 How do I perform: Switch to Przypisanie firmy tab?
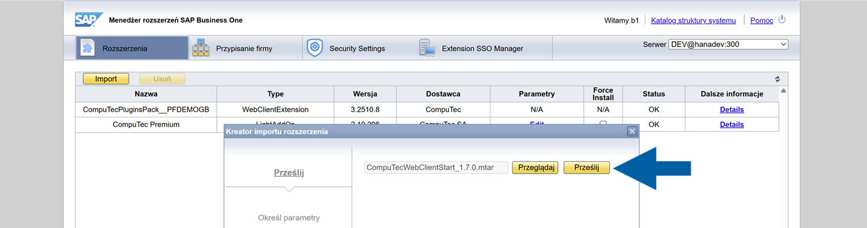tap(245, 48)
